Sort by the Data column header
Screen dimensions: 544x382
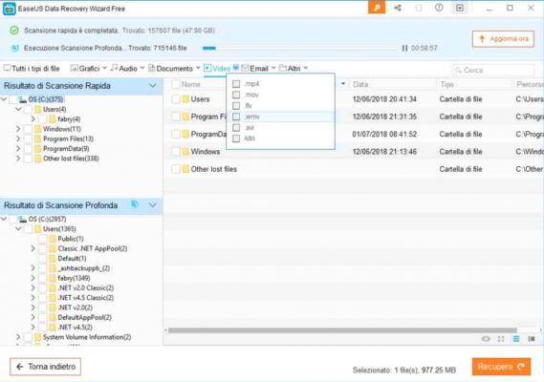click(x=360, y=84)
